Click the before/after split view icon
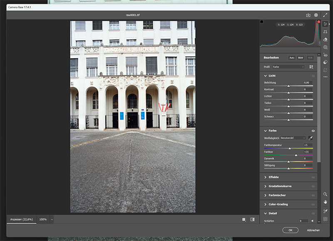 pos(252,219)
